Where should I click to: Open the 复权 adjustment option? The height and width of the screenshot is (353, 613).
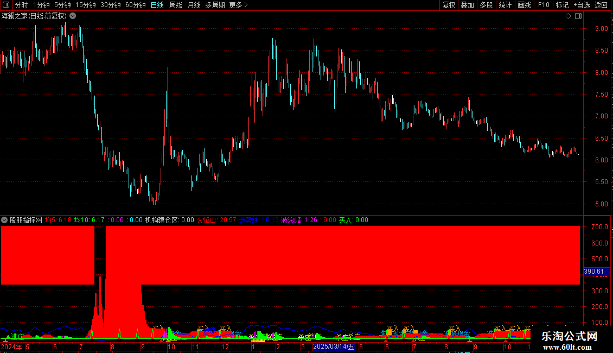449,5
